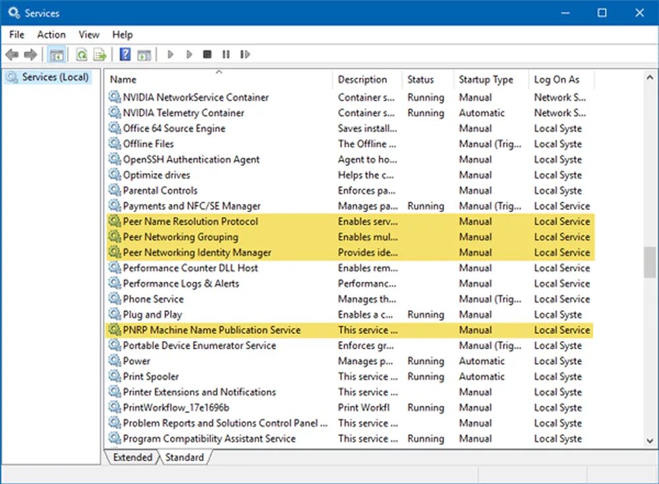
Task: Switch to the Extended tab
Action: point(132,457)
